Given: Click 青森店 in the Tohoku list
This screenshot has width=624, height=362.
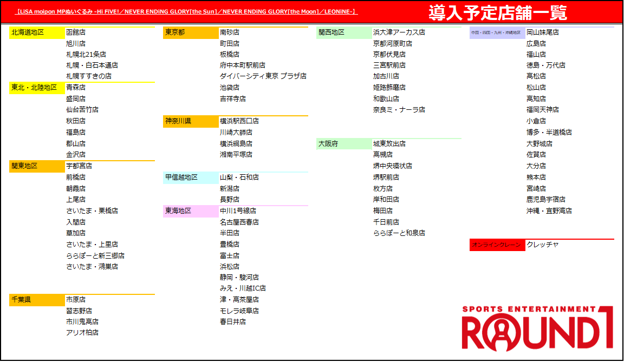Looking at the screenshot, I should [x=76, y=88].
